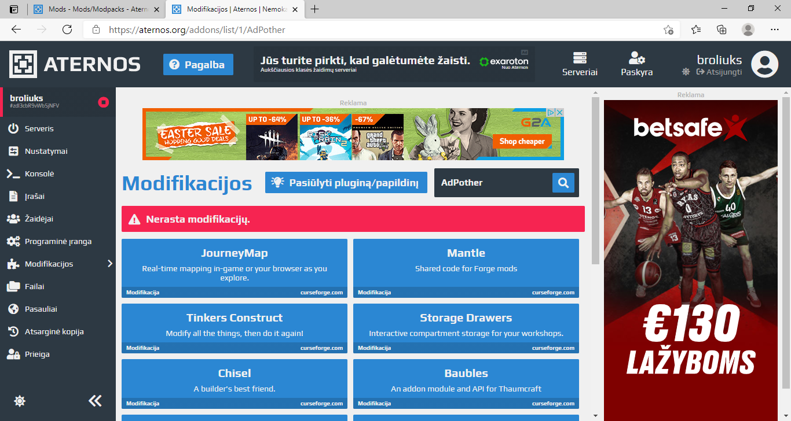The width and height of the screenshot is (791, 421).
Task: Click the scrollbar down arrow
Action: click(x=595, y=415)
